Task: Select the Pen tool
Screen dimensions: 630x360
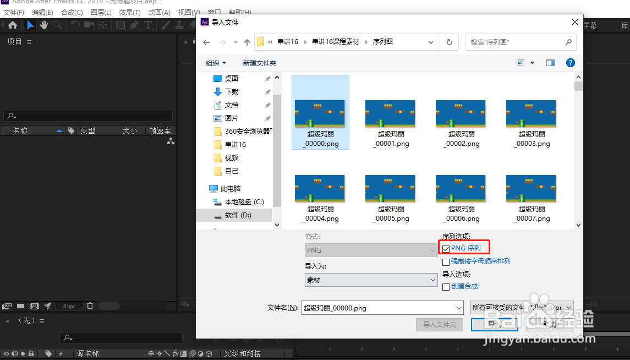Action: pyautogui.click(x=134, y=25)
